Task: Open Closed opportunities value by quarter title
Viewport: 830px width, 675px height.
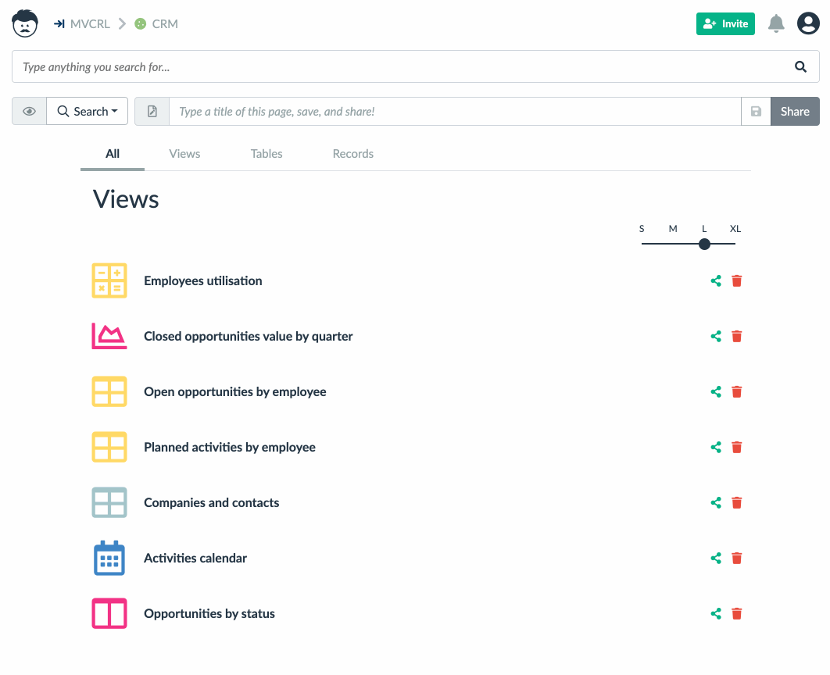Action: tap(249, 337)
